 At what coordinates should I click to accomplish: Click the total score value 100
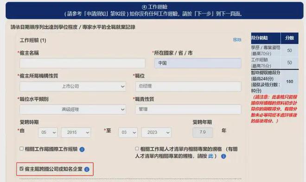(x=290, y=82)
